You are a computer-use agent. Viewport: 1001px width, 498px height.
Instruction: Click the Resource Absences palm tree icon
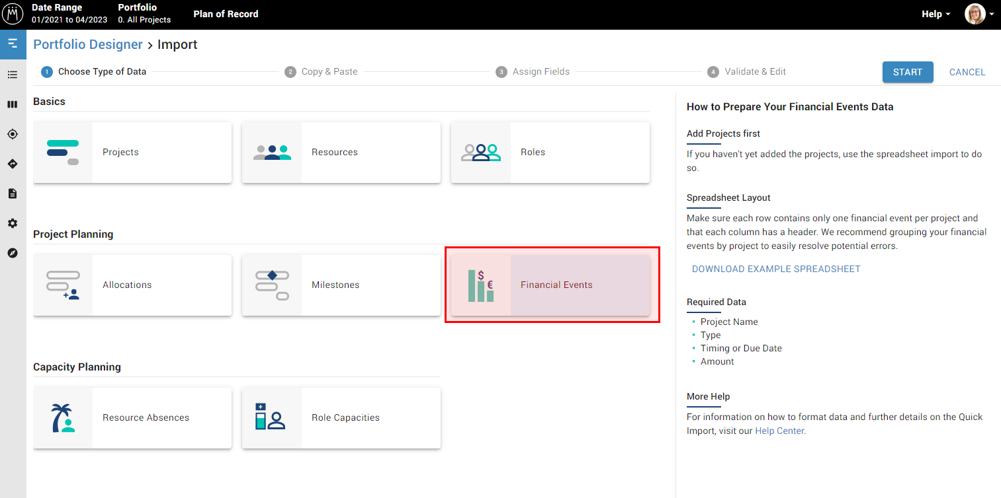pyautogui.click(x=63, y=418)
